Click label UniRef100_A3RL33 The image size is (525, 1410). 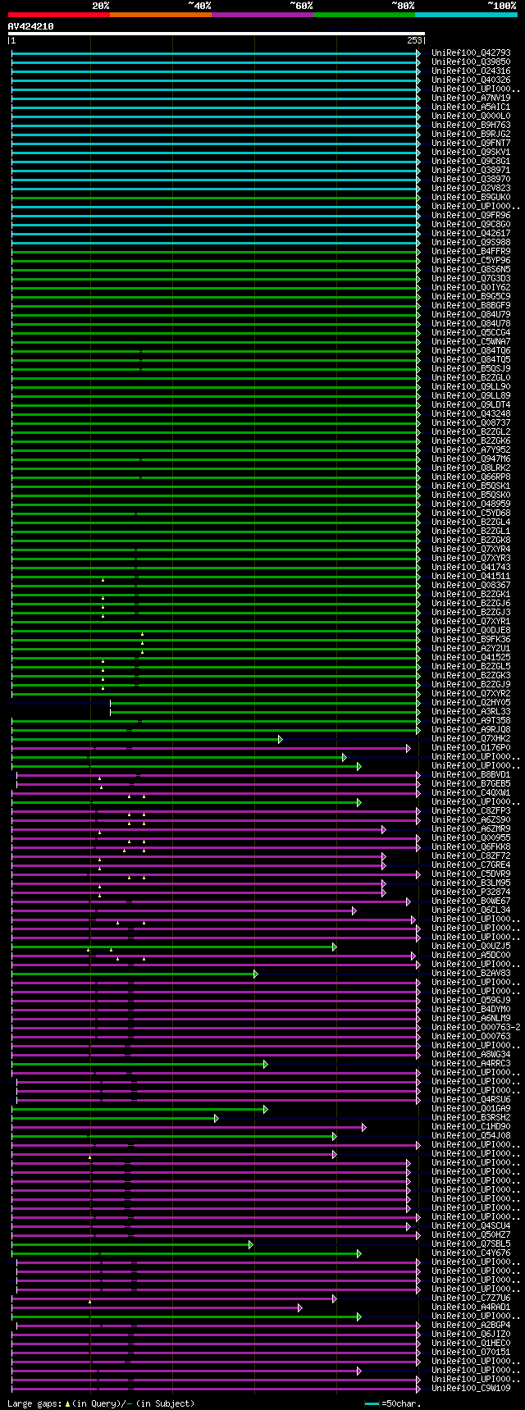click(x=471, y=711)
